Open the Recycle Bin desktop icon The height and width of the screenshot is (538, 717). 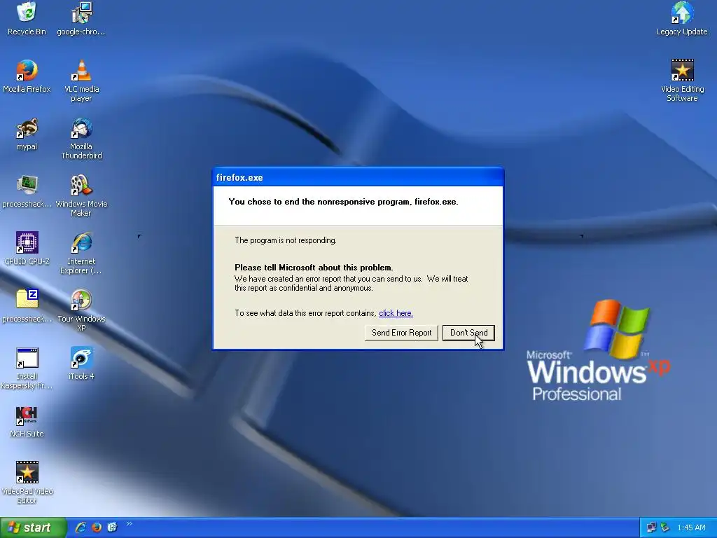tap(27, 19)
